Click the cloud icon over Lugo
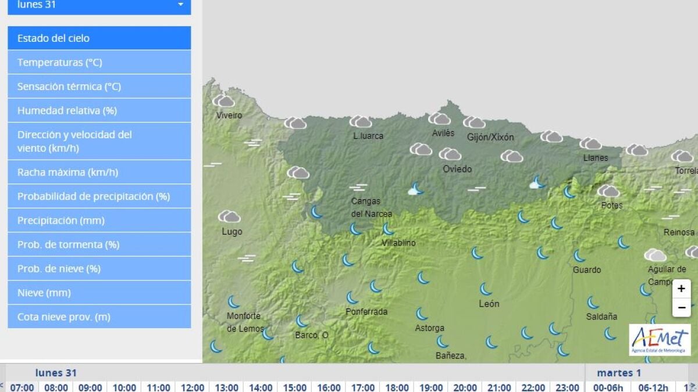 (229, 217)
